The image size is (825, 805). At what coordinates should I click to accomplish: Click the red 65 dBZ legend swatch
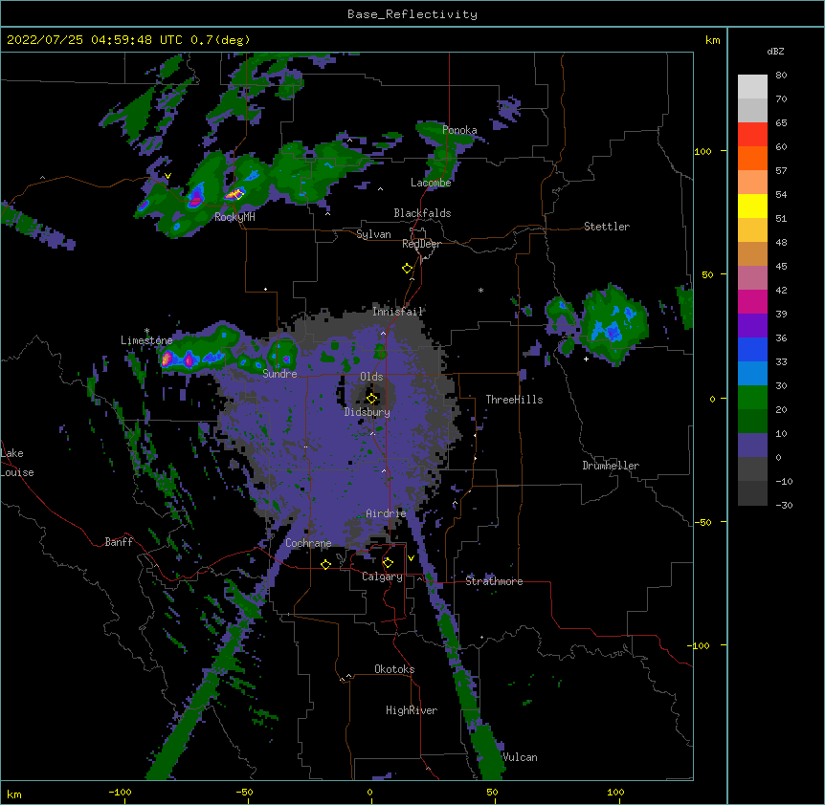[752, 135]
